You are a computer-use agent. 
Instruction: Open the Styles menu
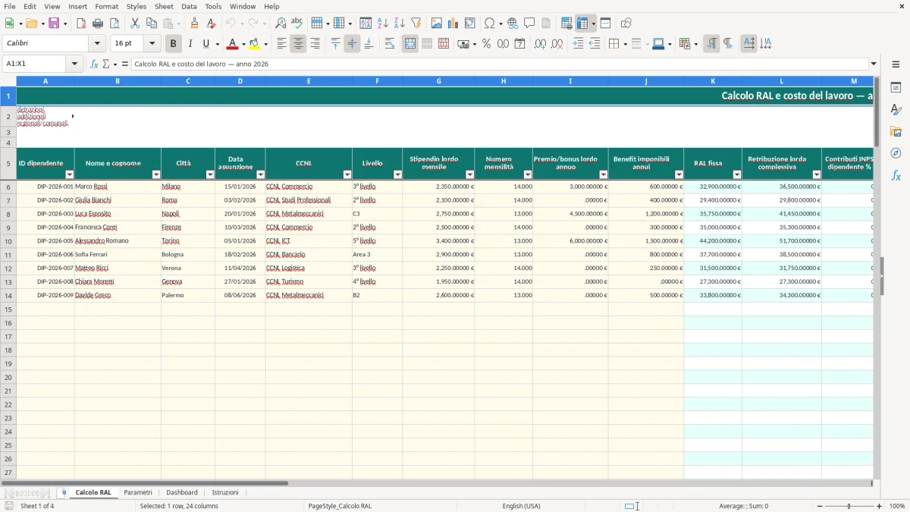[x=136, y=6]
